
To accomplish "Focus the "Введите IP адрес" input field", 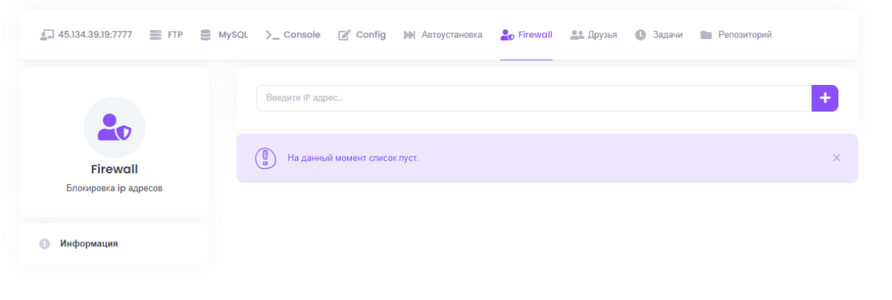I will (533, 98).
